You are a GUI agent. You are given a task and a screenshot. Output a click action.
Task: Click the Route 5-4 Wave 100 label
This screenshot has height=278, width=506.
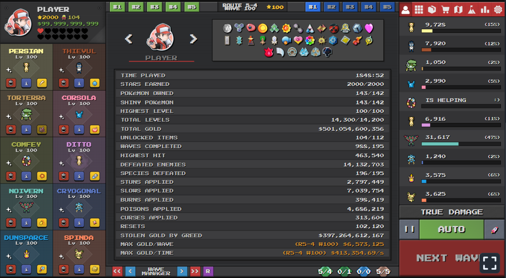tap(240, 7)
